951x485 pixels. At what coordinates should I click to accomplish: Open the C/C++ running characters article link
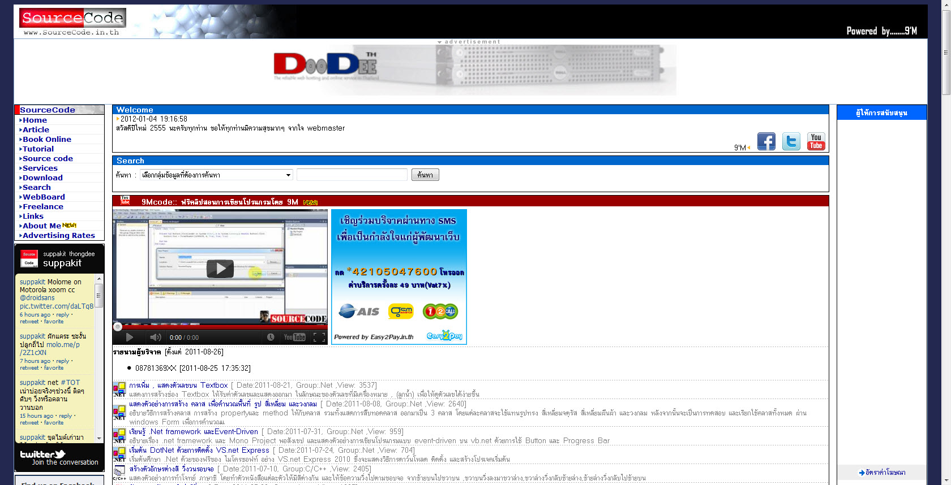172,469
